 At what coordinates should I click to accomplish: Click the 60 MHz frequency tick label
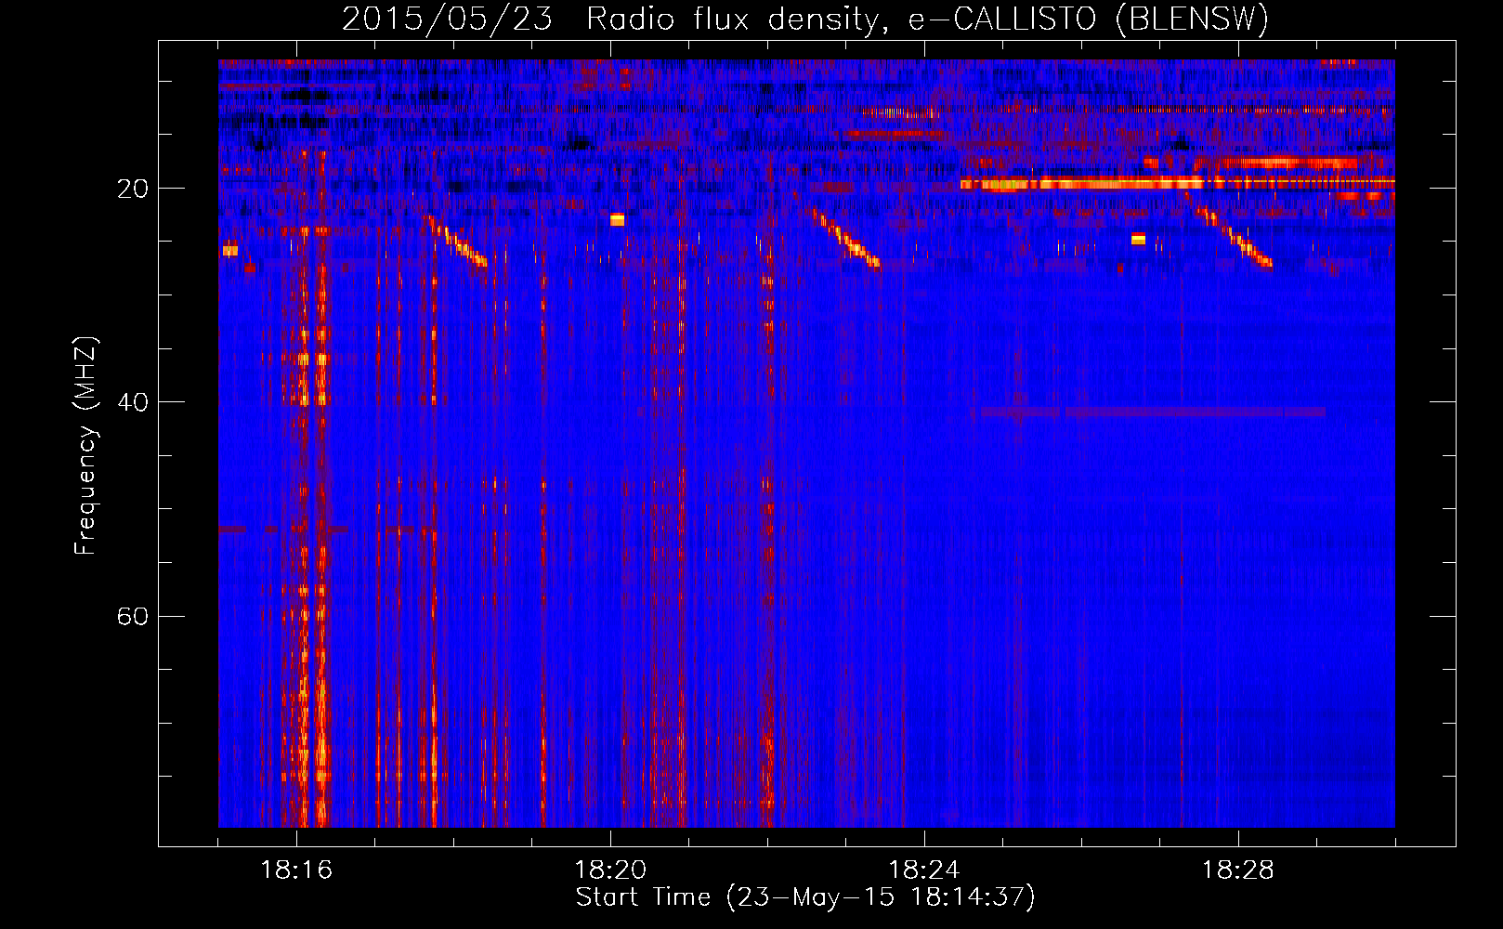pyautogui.click(x=133, y=617)
